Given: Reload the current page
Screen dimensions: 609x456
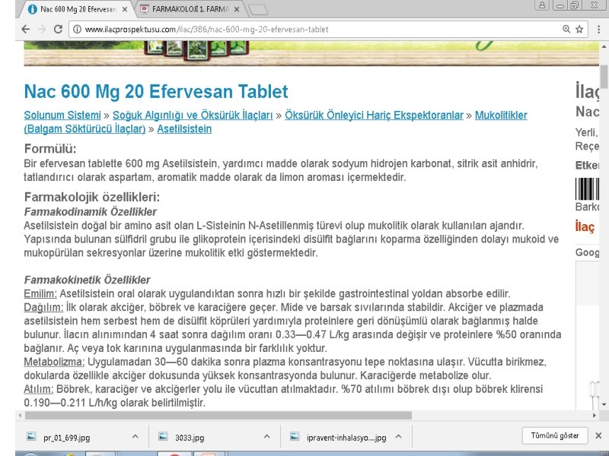Looking at the screenshot, I should point(58,29).
